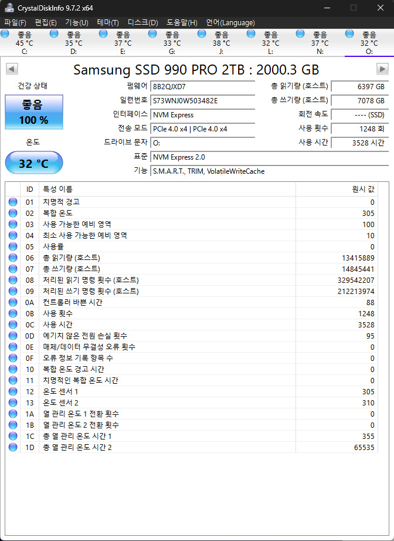Click raw value 65535

tap(364, 448)
